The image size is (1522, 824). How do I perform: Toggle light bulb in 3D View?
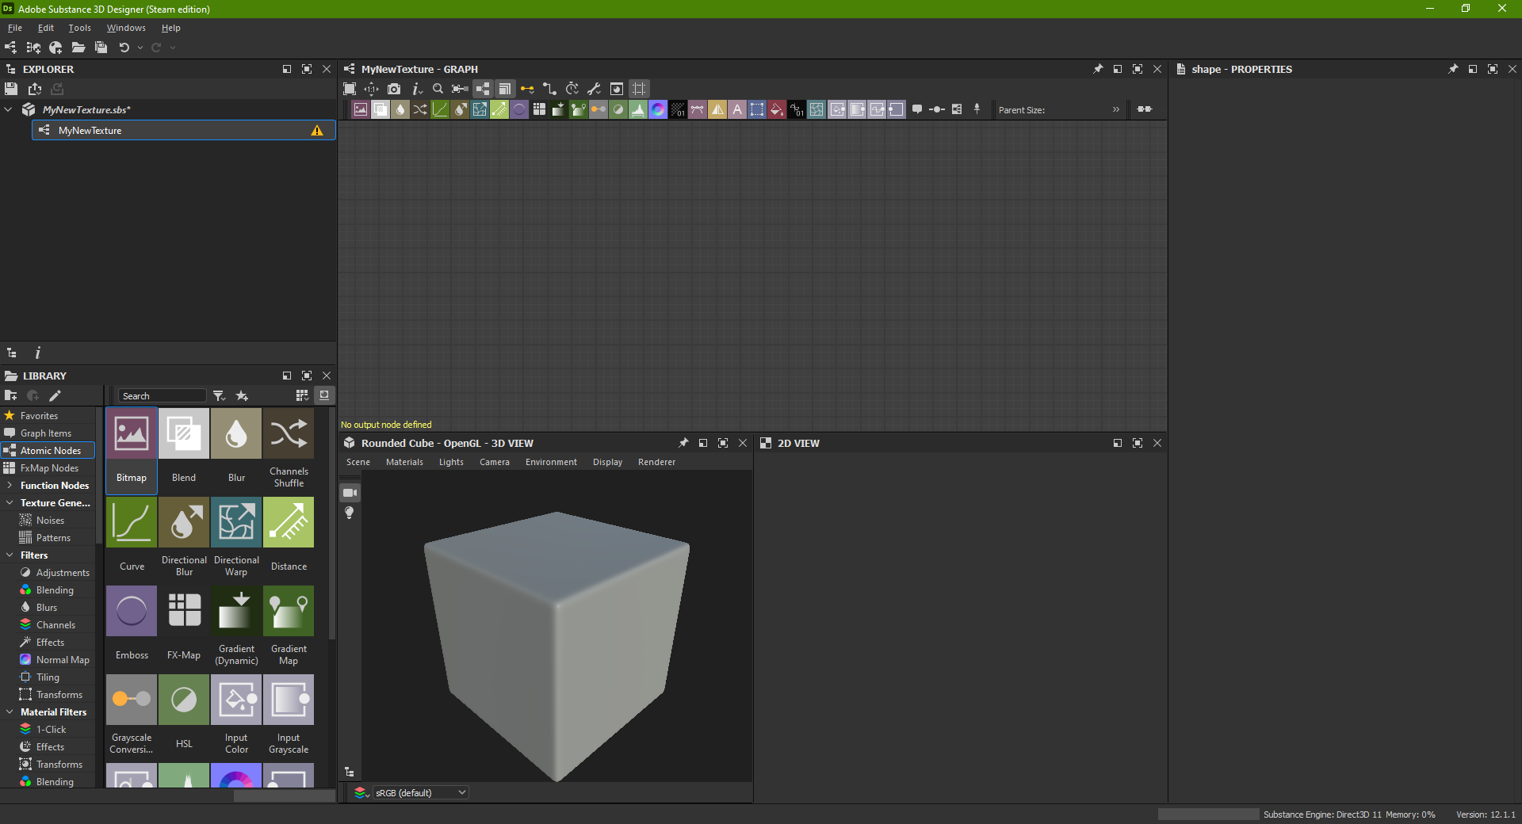click(x=349, y=513)
